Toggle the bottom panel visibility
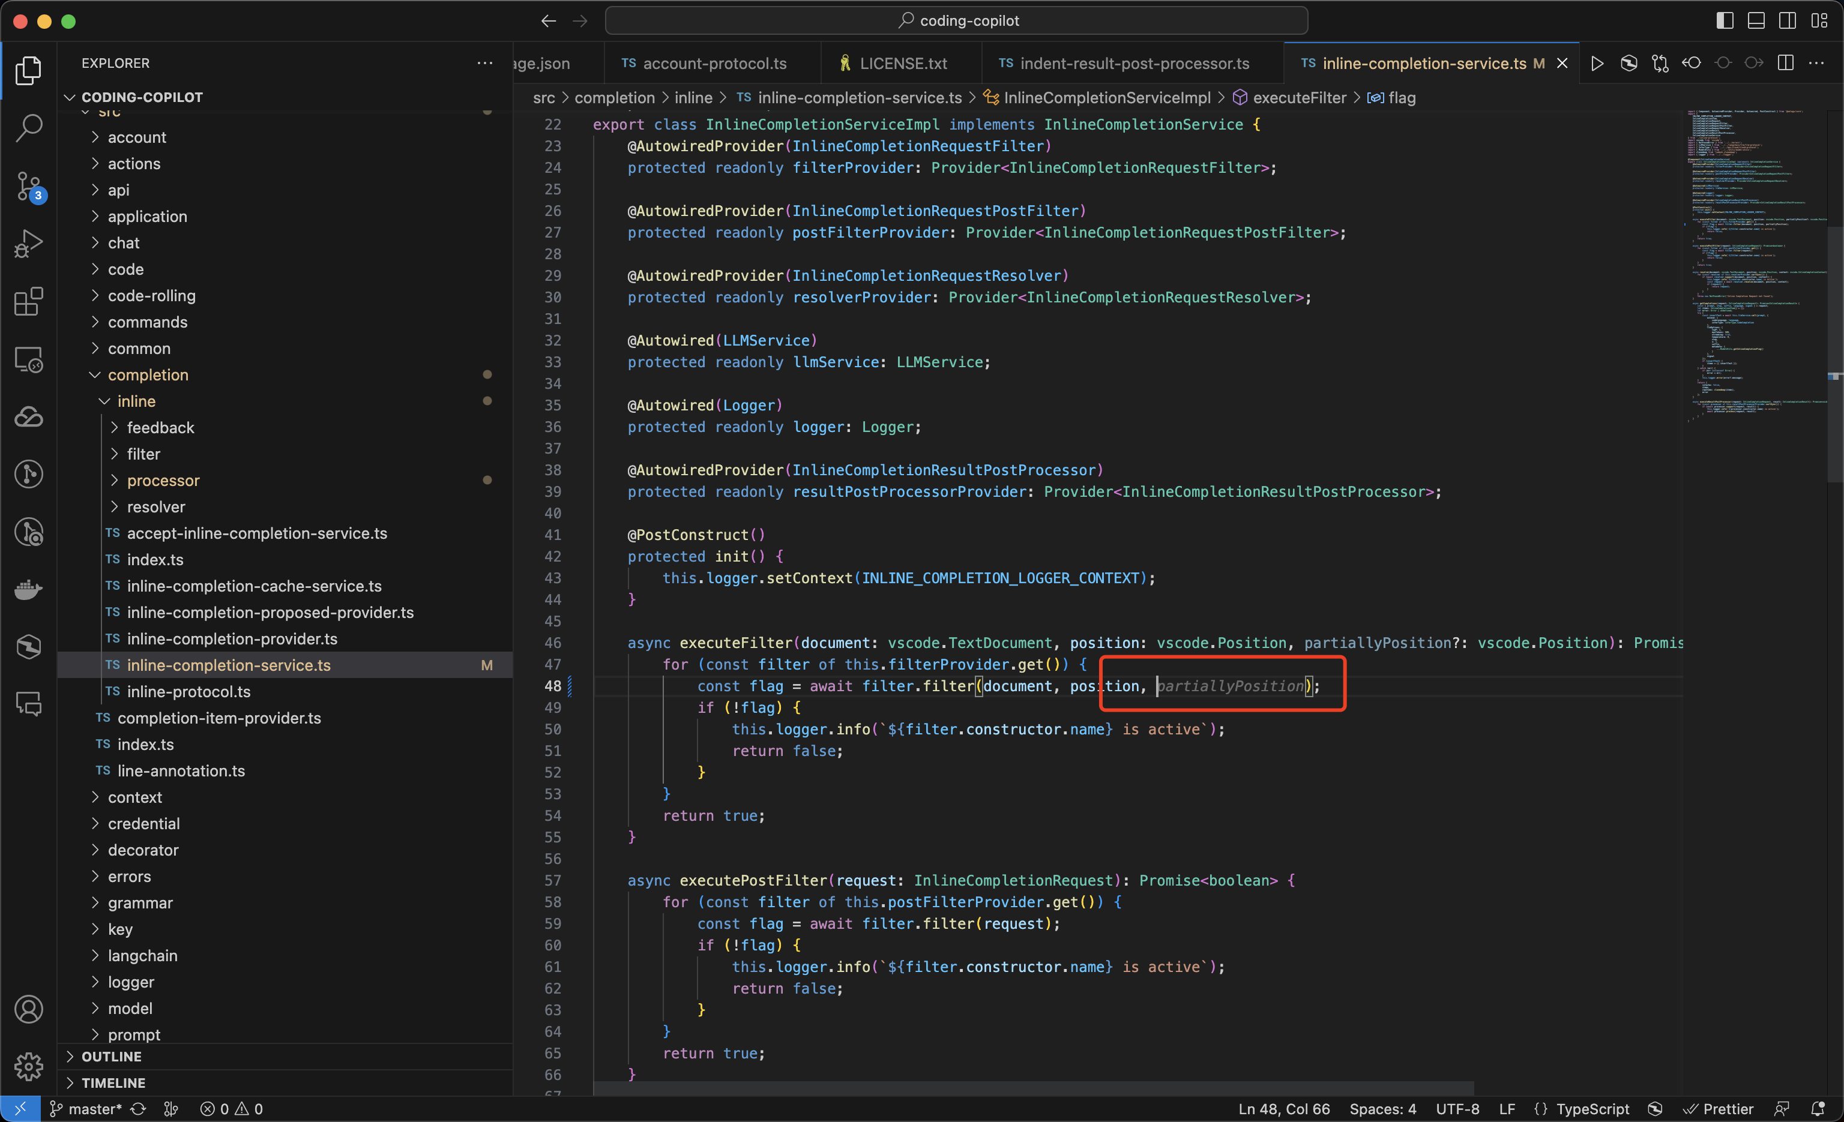 coord(1756,21)
